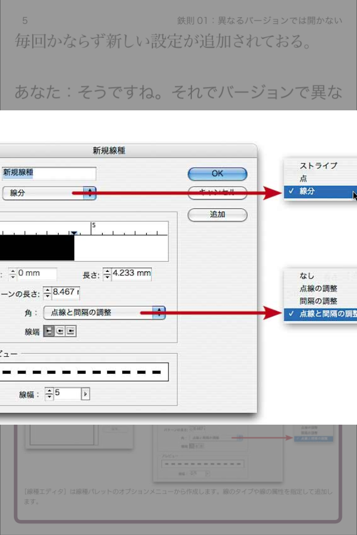This screenshot has height=535, width=357.
Task: Open the 角 dropdown showing 点線と間隔の調整
Action: tap(104, 313)
